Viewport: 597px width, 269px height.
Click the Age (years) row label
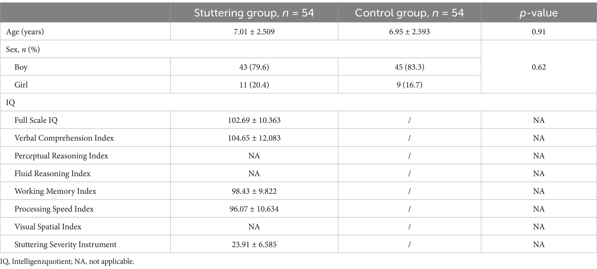click(25, 31)
